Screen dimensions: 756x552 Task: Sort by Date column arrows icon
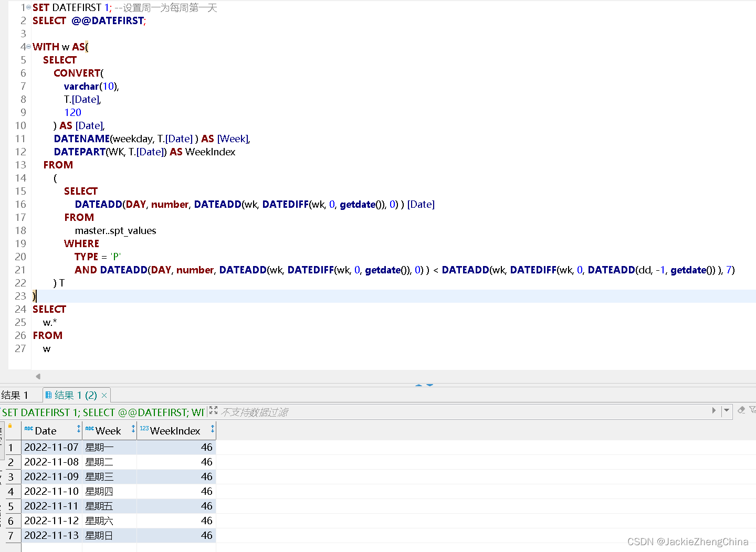point(79,429)
